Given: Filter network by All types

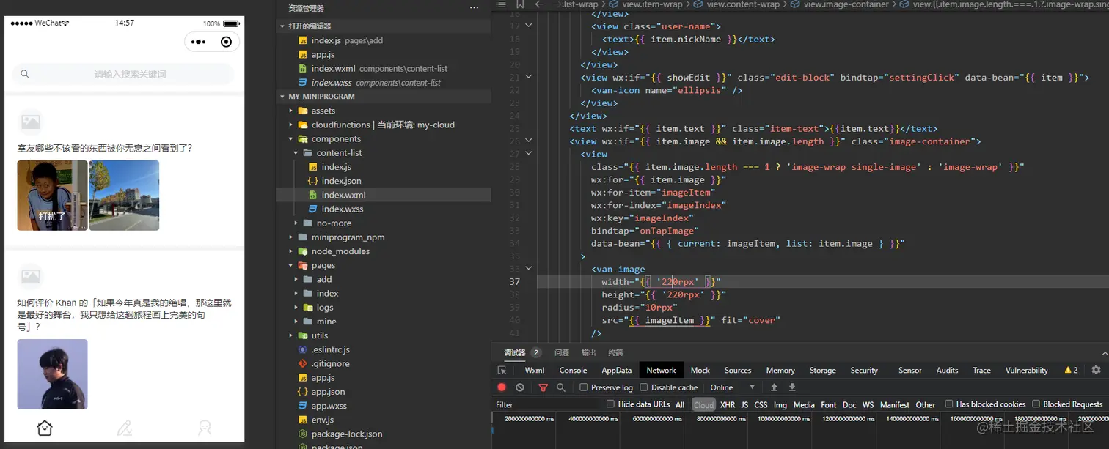Looking at the screenshot, I should (680, 404).
